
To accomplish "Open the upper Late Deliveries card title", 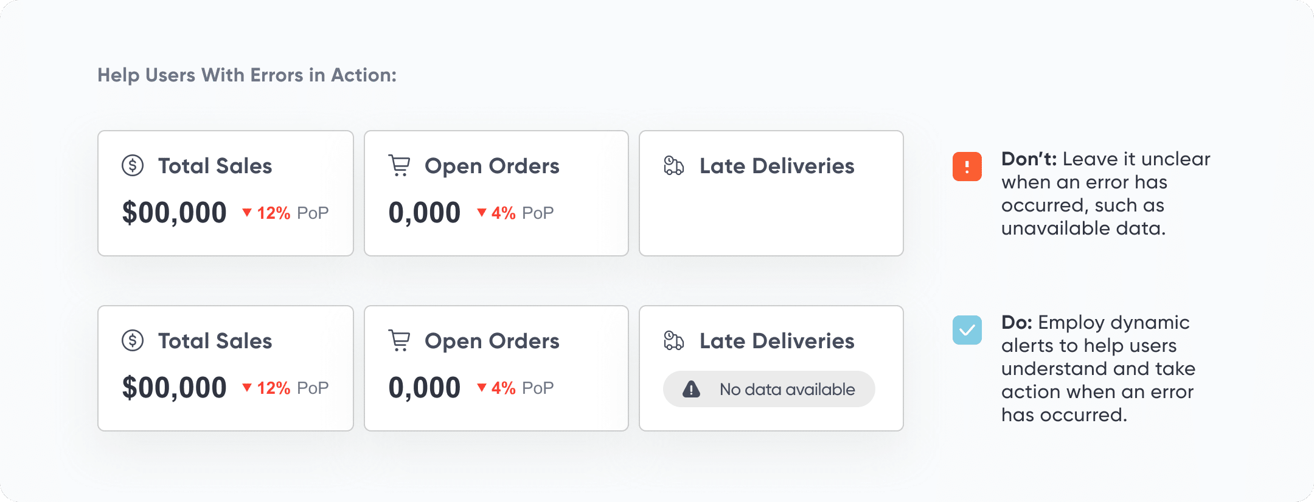I will click(x=777, y=166).
